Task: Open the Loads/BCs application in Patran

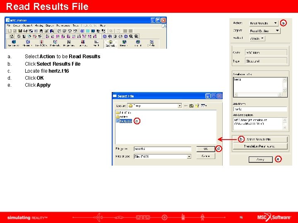Action: 41,43
